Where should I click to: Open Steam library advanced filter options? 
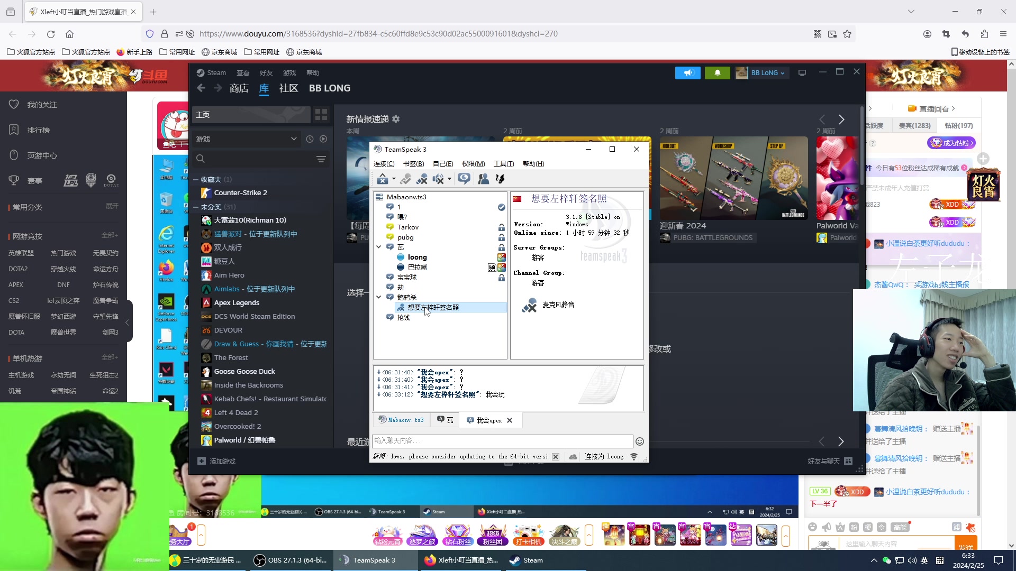click(x=321, y=159)
